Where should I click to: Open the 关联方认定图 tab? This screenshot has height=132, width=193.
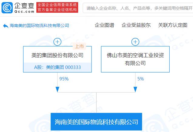click(173, 25)
